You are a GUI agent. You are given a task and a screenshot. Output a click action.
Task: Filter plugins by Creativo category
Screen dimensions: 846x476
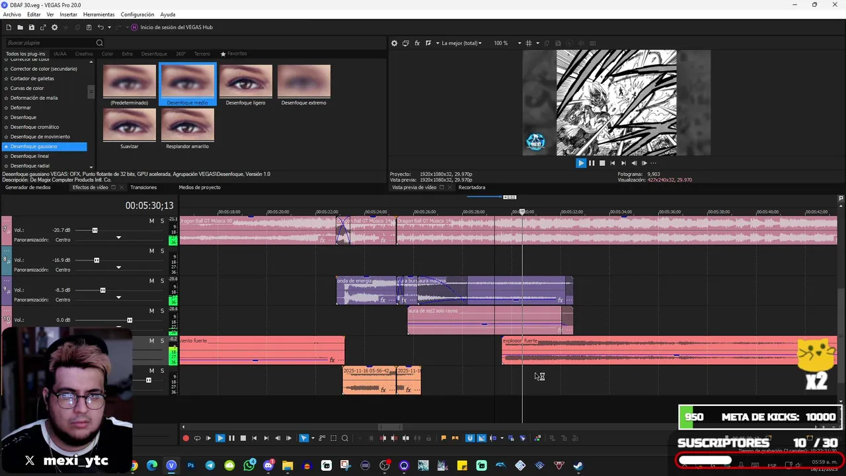coord(84,54)
